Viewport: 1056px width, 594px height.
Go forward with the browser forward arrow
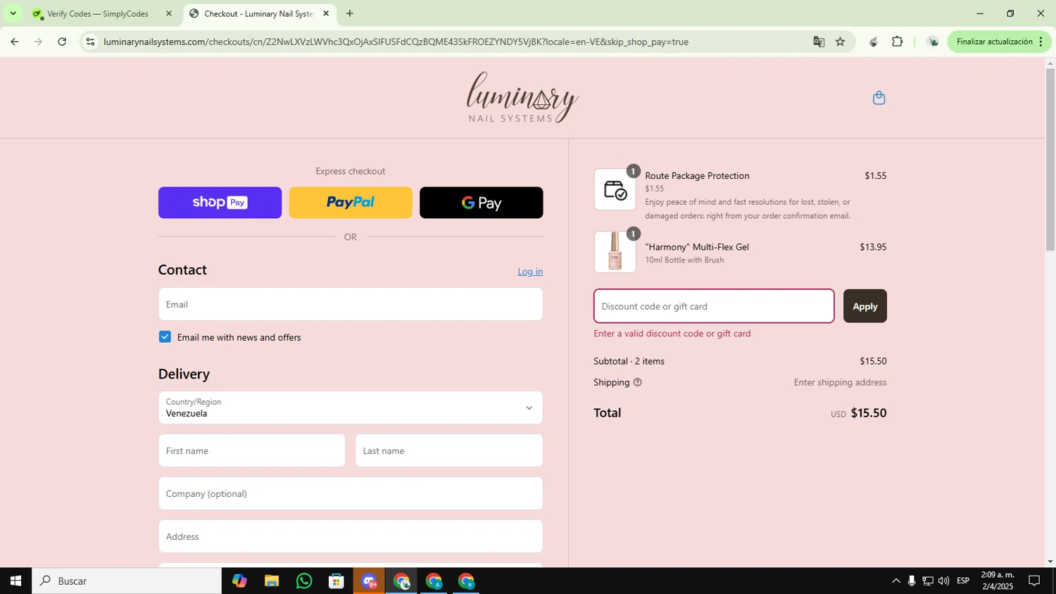pos(38,42)
